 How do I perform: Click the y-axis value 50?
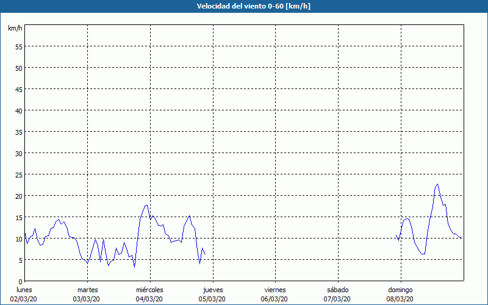pos(19,68)
